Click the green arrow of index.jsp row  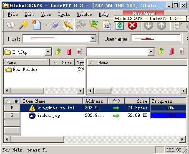tap(116, 116)
